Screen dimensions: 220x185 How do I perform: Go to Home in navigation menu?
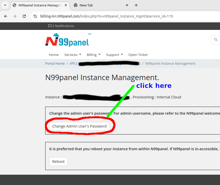click(x=54, y=55)
